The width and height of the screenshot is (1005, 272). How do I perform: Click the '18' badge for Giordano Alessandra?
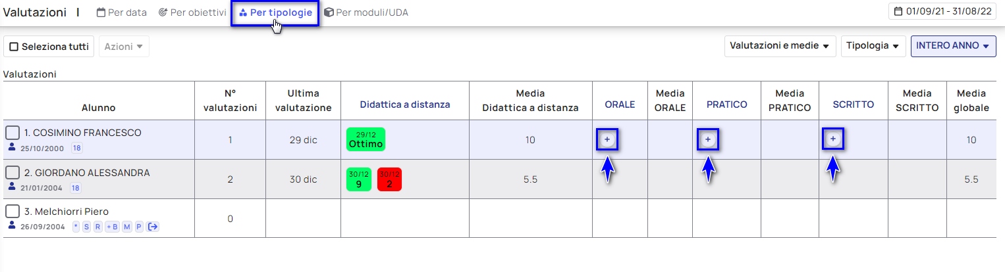[x=76, y=188]
